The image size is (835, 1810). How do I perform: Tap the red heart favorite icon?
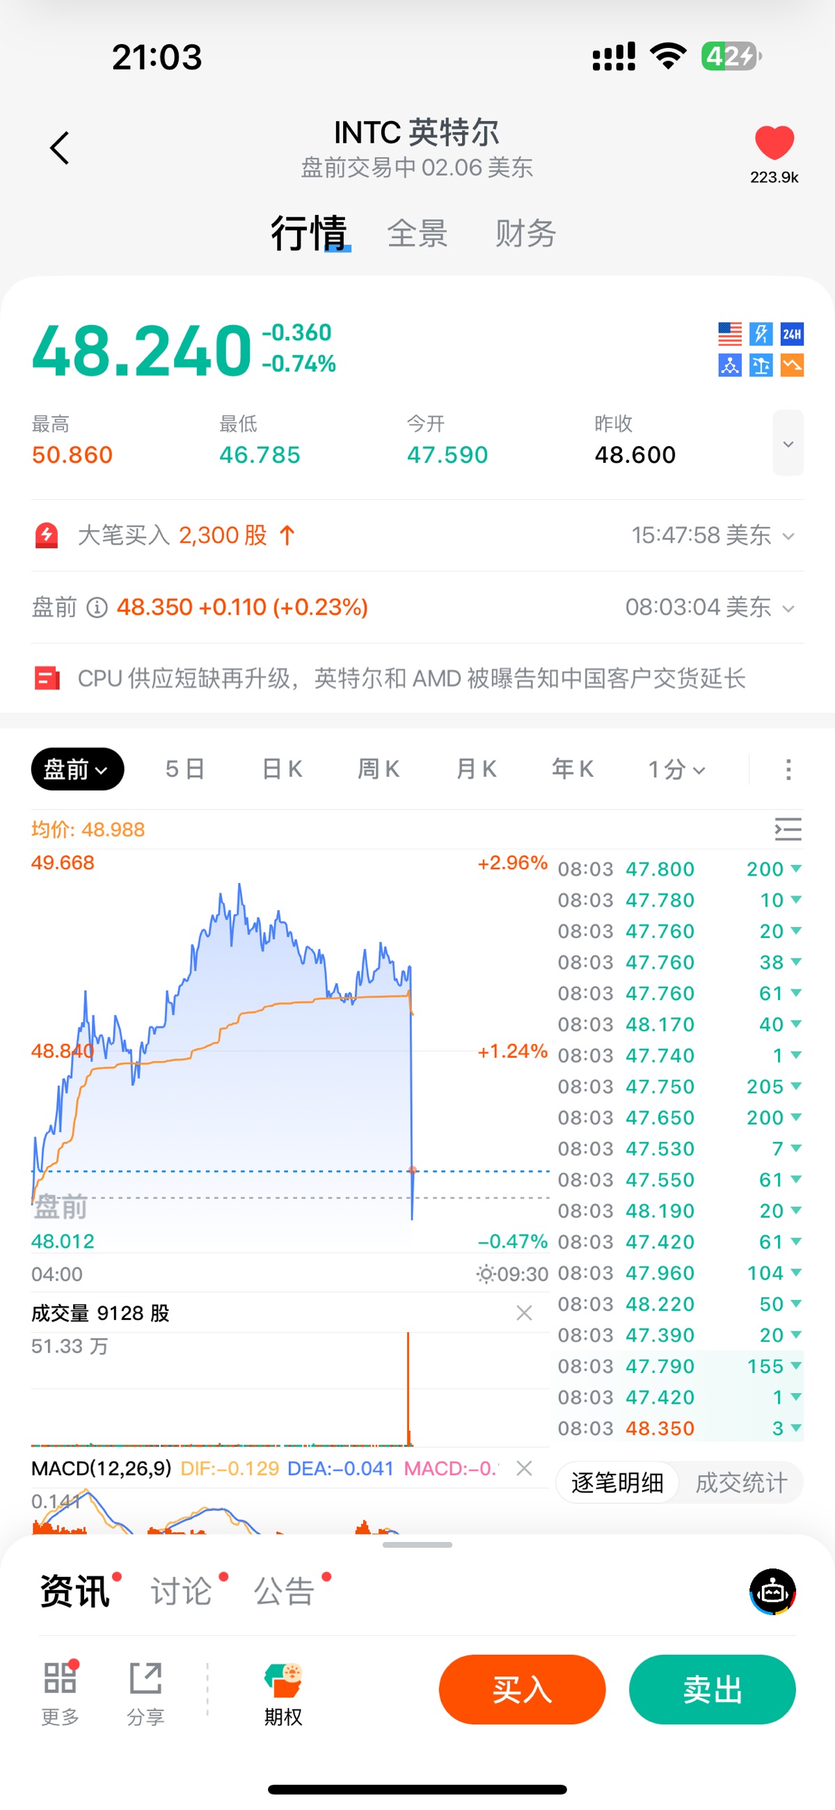point(774,143)
